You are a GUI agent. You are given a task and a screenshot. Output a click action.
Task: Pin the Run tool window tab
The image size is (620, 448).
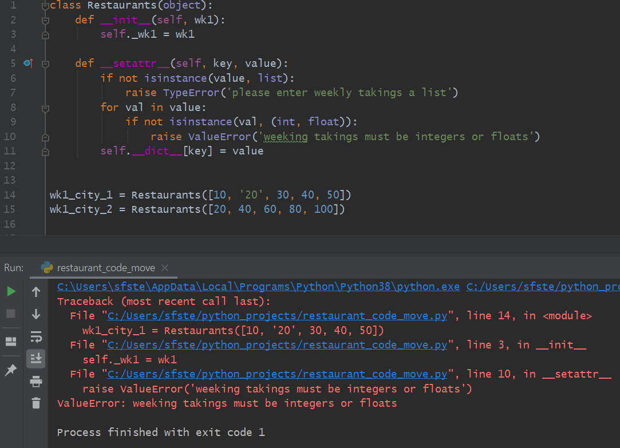pos(11,370)
